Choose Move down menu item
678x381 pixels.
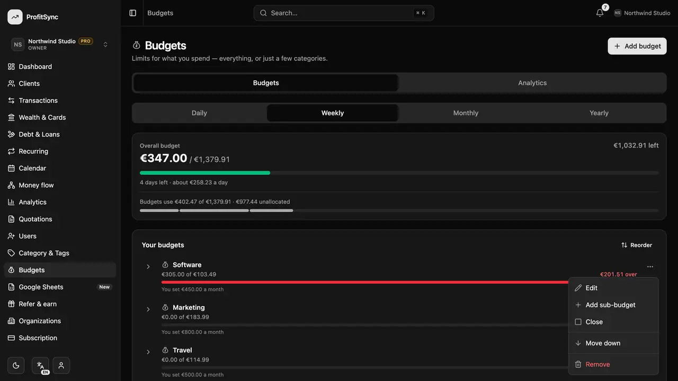(x=613, y=343)
